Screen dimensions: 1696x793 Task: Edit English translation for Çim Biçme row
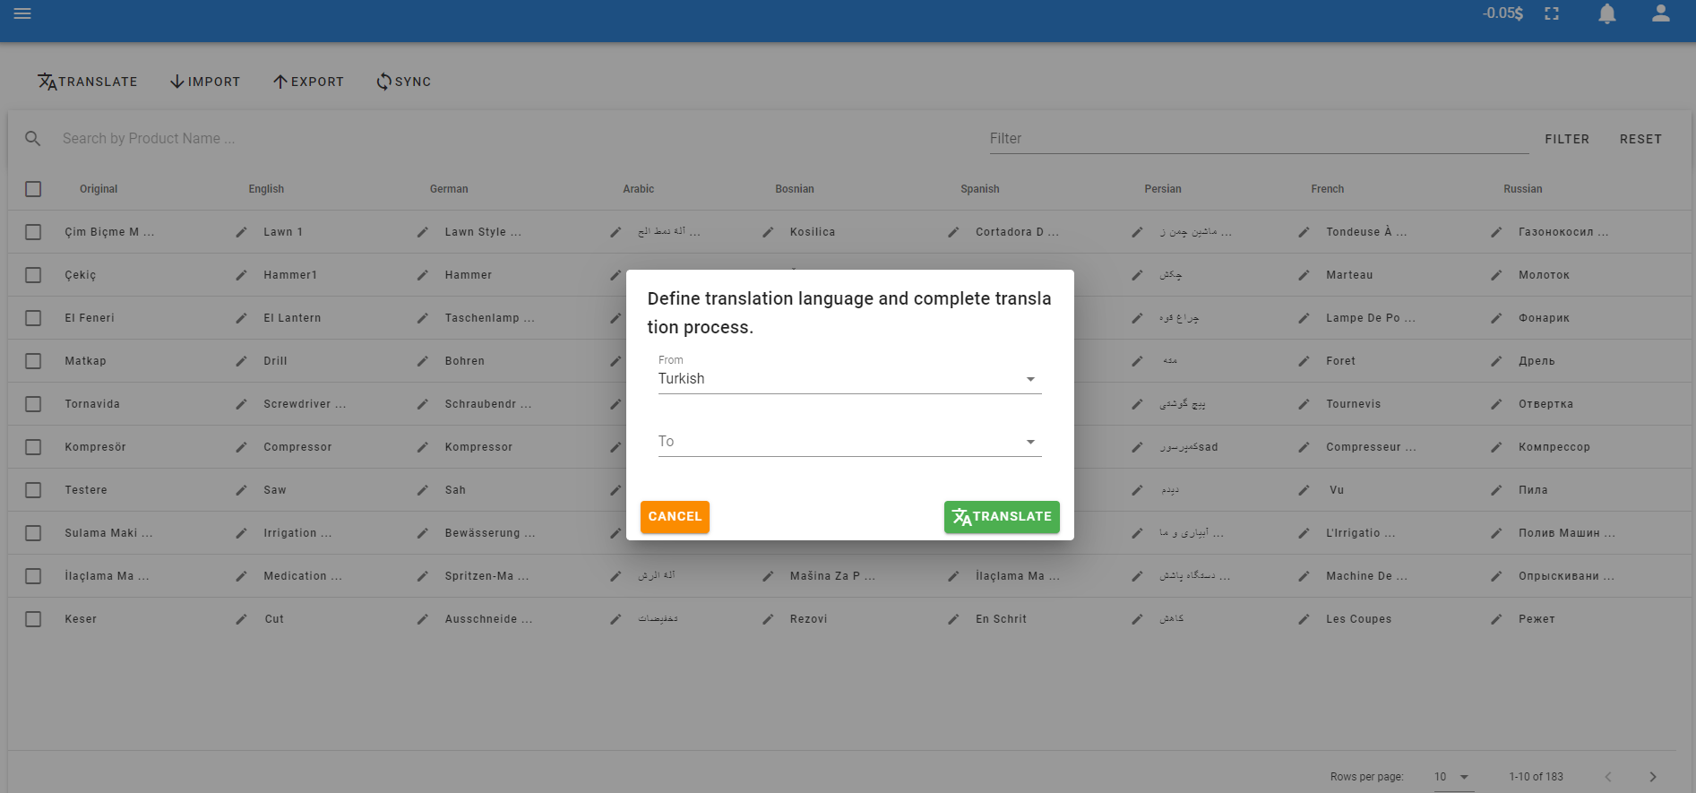coord(241,232)
